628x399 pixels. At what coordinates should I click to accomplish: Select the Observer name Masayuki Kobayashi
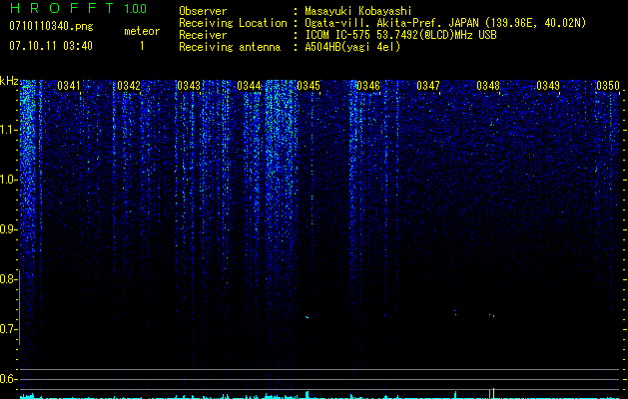(358, 11)
